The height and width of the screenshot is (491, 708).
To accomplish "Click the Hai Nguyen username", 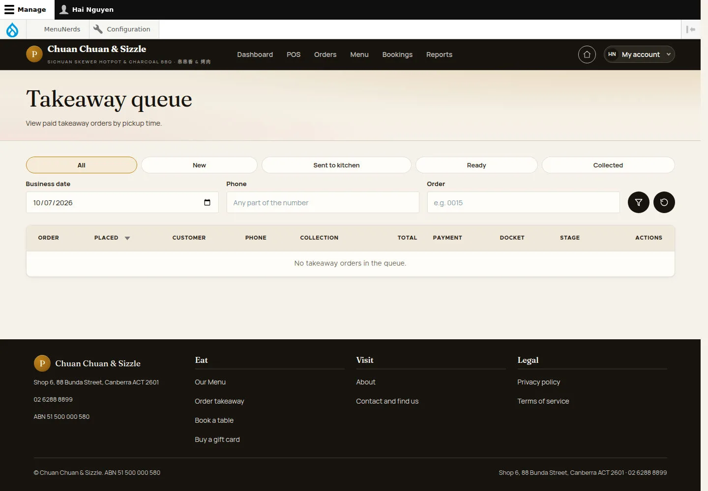I will (92, 9).
